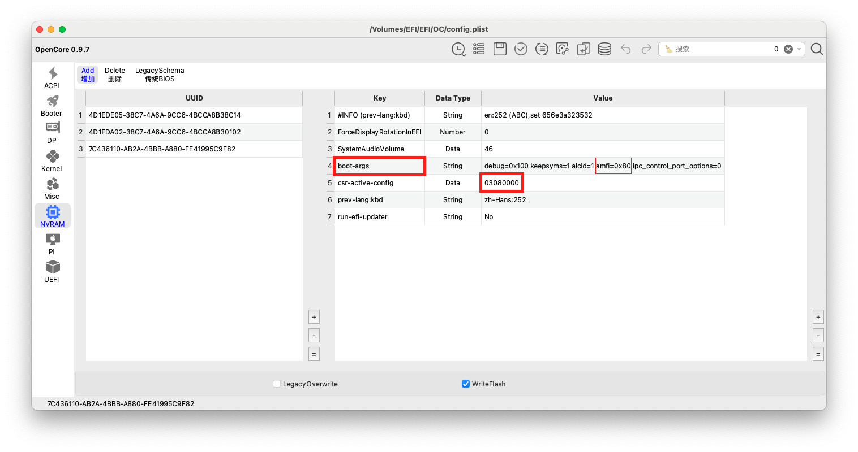Viewport: 858px width, 452px height.
Task: Click the UUID column header
Action: pos(194,98)
